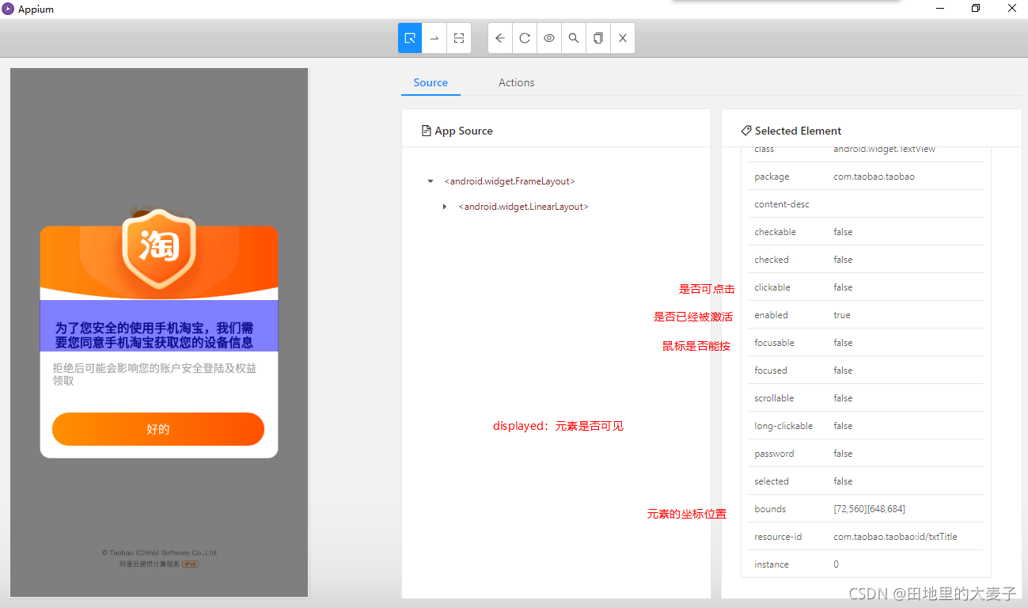
Task: Quit session with the X icon
Action: pyautogui.click(x=623, y=38)
